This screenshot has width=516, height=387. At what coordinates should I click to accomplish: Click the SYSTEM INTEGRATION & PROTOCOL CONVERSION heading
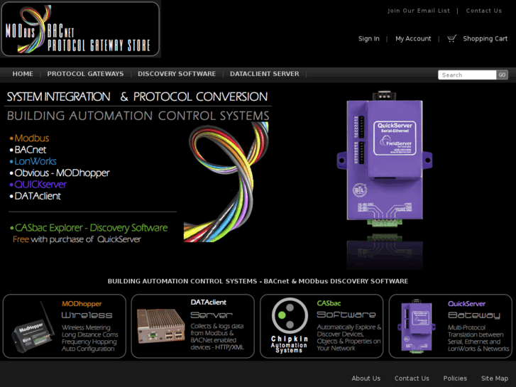(137, 97)
